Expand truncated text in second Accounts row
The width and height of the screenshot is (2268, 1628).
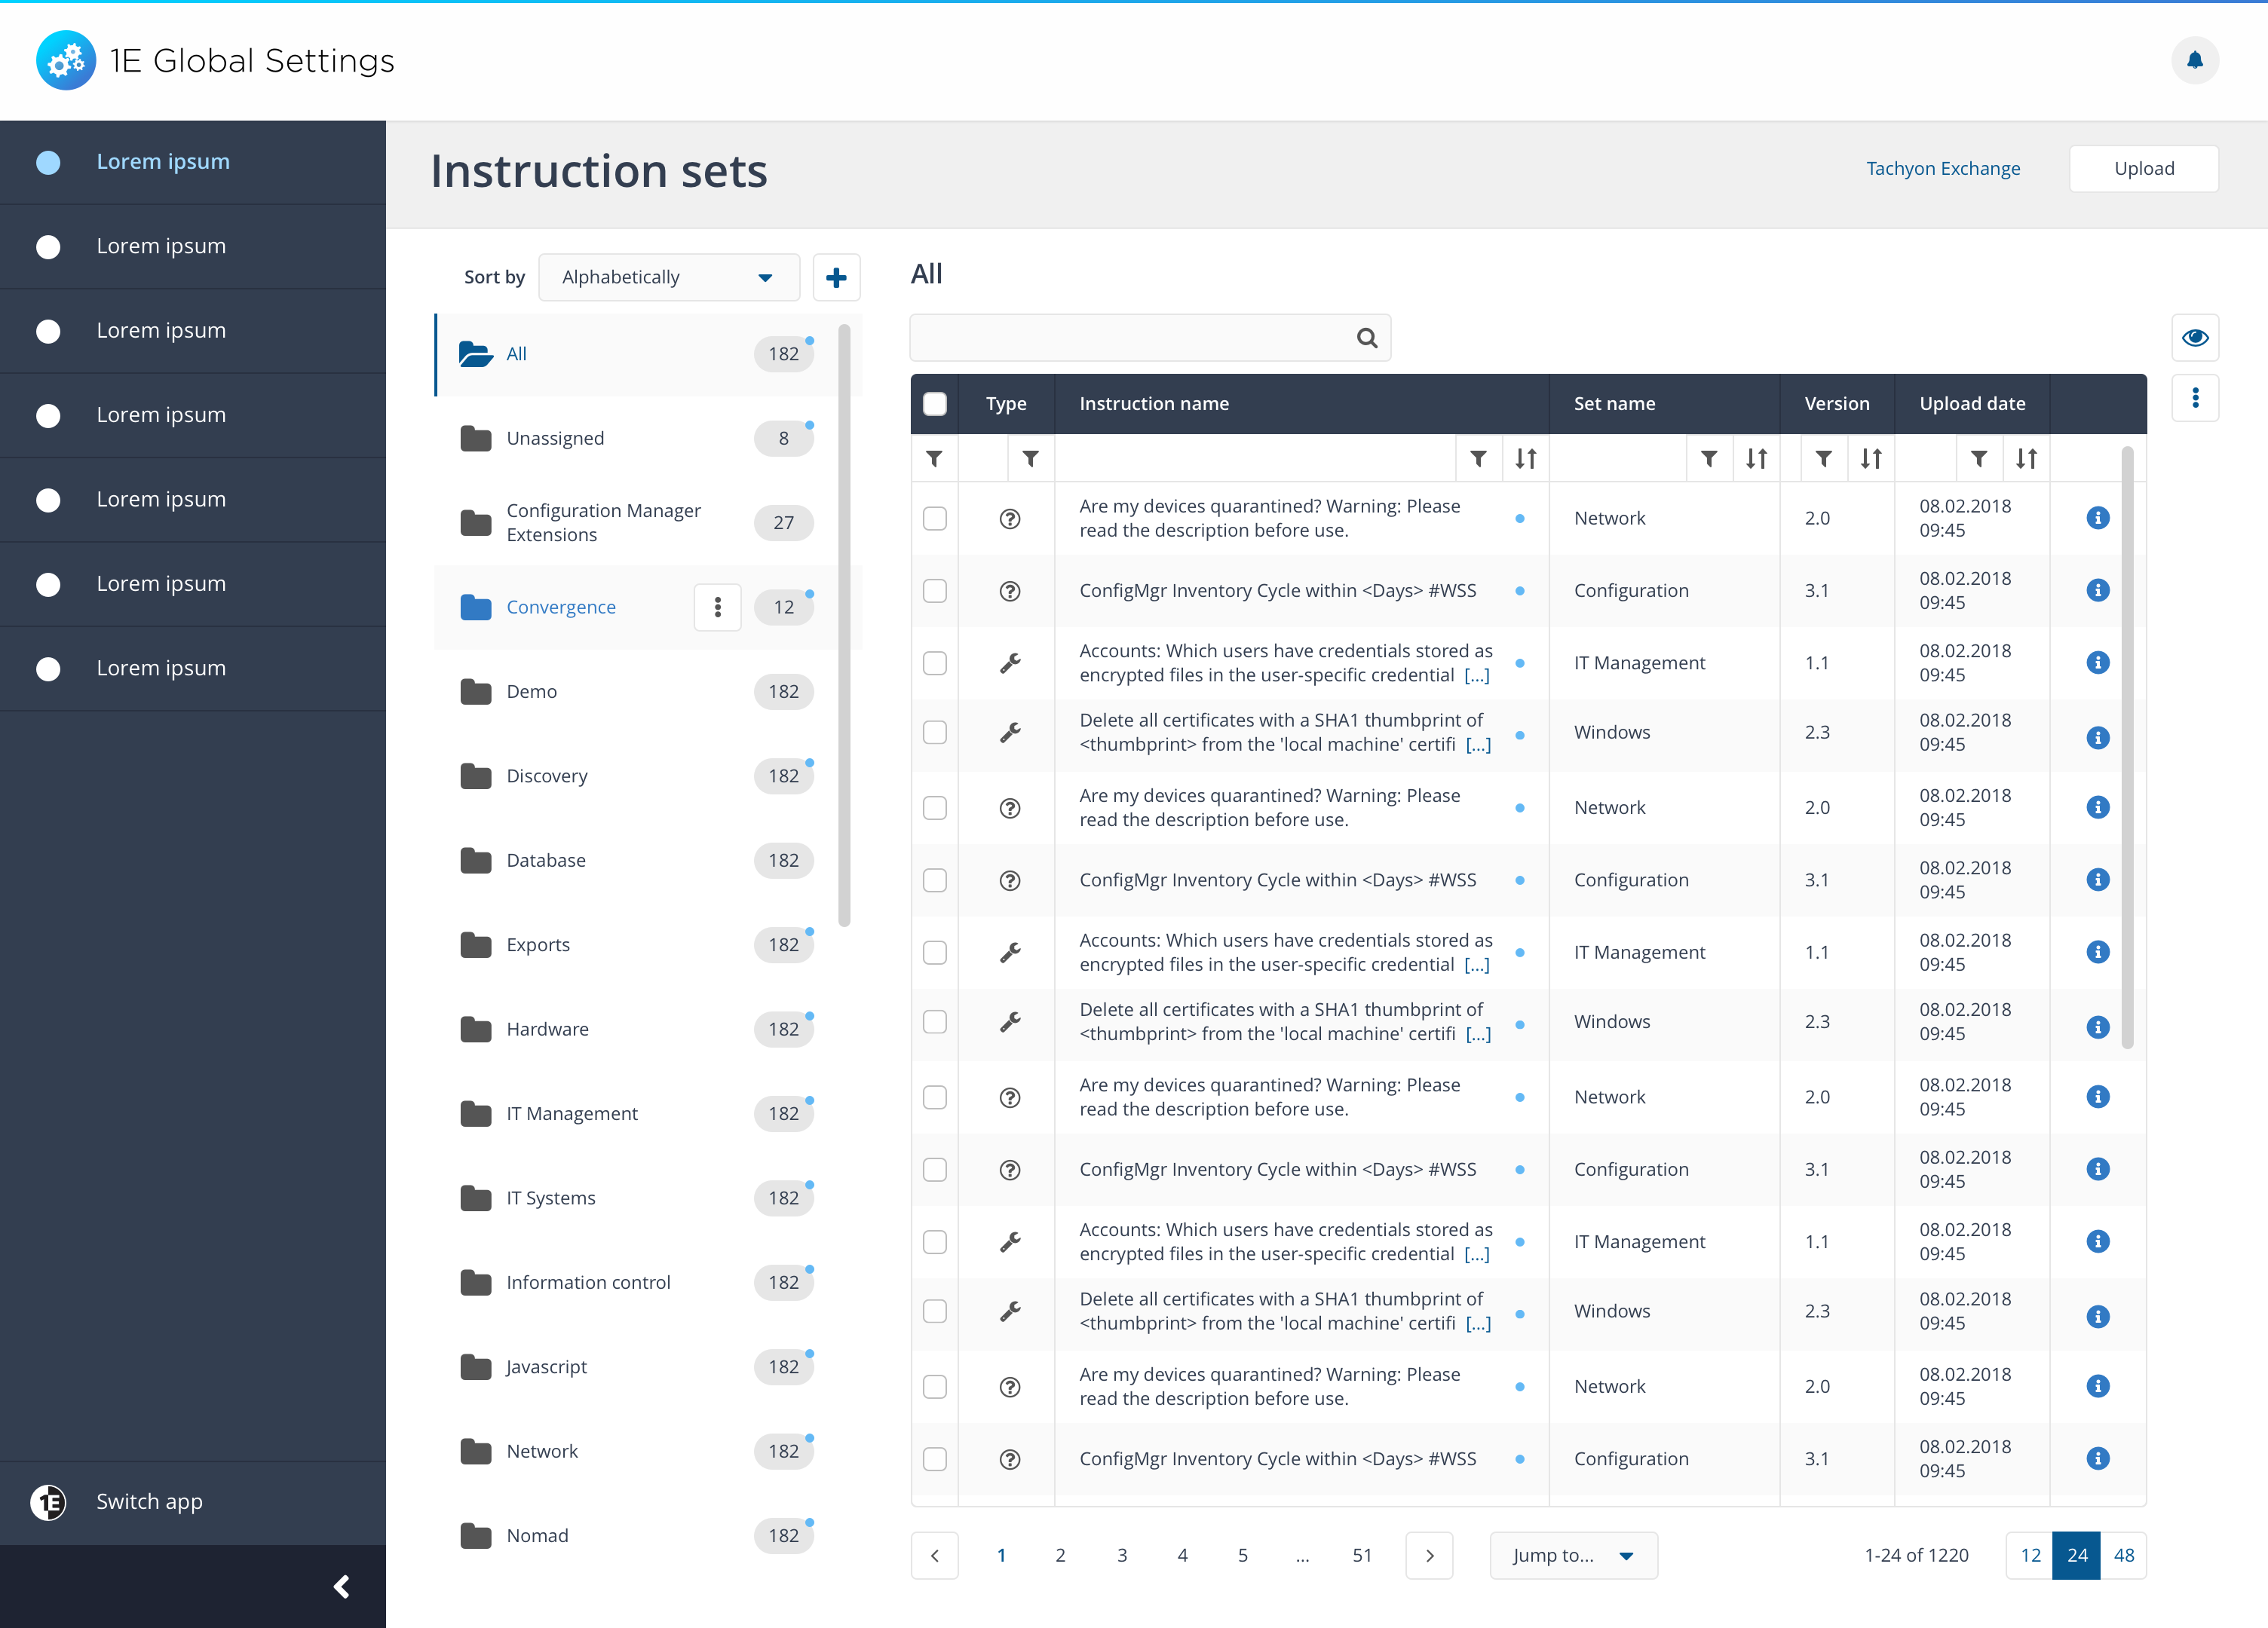(1476, 965)
